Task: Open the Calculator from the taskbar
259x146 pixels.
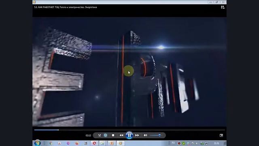Action: tap(85, 143)
